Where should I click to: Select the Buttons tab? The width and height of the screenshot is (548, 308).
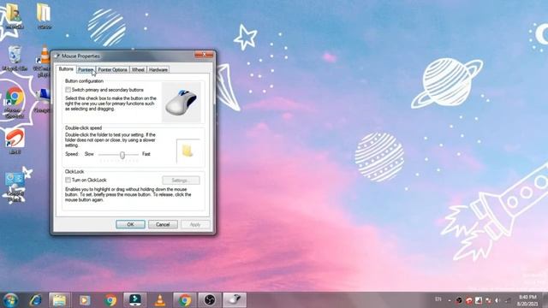pyautogui.click(x=66, y=69)
